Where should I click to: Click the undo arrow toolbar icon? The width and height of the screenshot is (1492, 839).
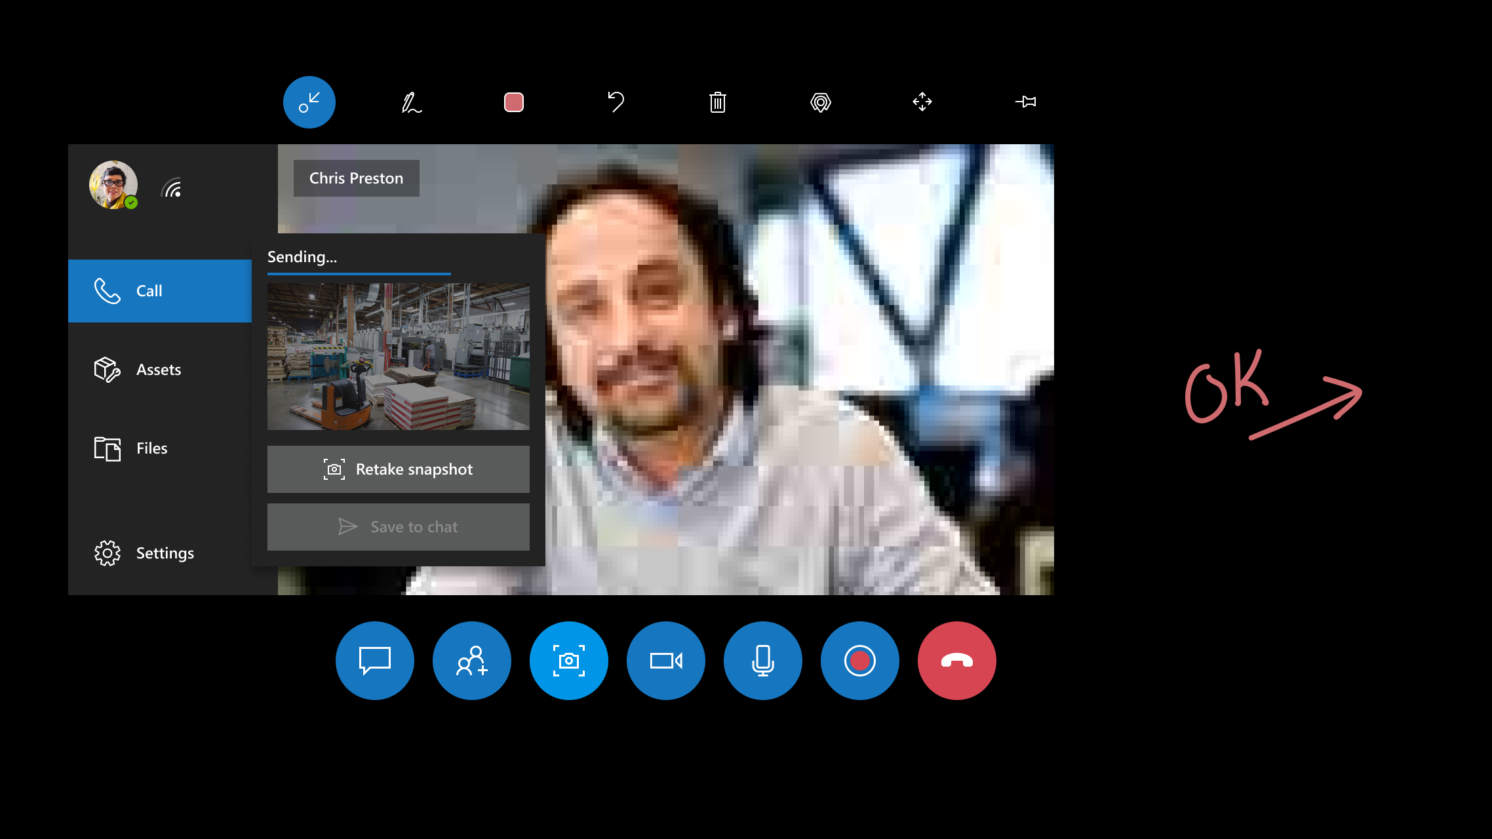point(616,102)
